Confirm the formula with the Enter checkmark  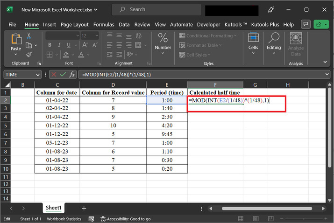63,74
